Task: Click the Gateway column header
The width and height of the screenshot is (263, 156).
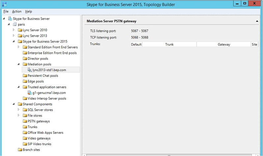Action: point(224,44)
